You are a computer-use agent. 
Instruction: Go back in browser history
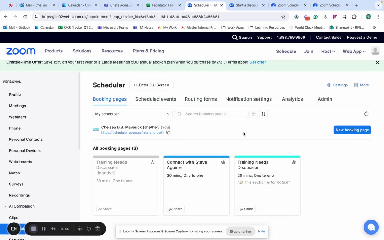pos(6,17)
